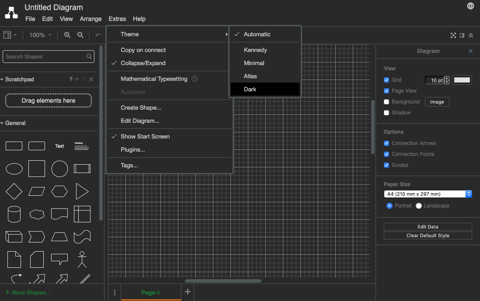
Task: Select the Cylinder shape
Action: (14, 214)
